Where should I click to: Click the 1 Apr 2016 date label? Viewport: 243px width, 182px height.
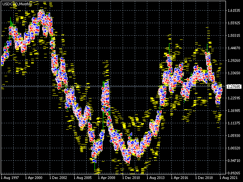(180, 178)
